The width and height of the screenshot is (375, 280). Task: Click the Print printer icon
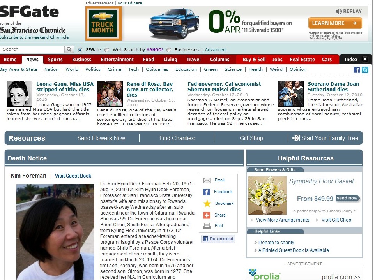click(x=207, y=226)
